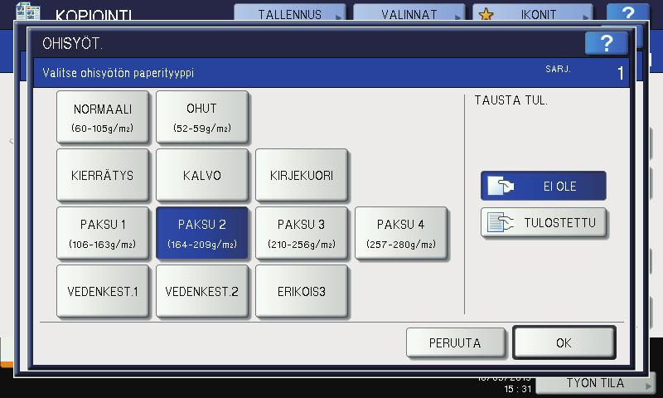Select OHUT thin paper type
The height and width of the screenshot is (398, 663).
pos(202,117)
